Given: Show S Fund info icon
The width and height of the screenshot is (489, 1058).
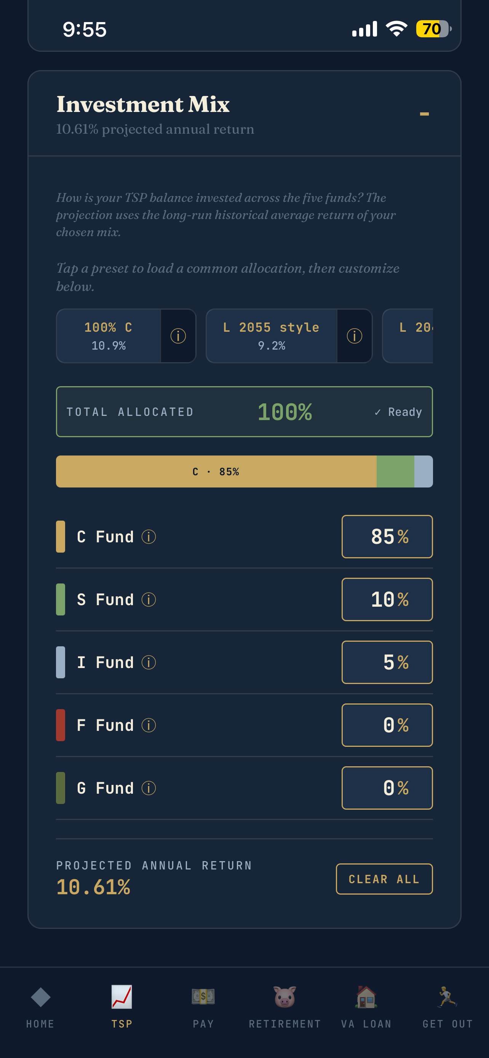Looking at the screenshot, I should pos(149,599).
